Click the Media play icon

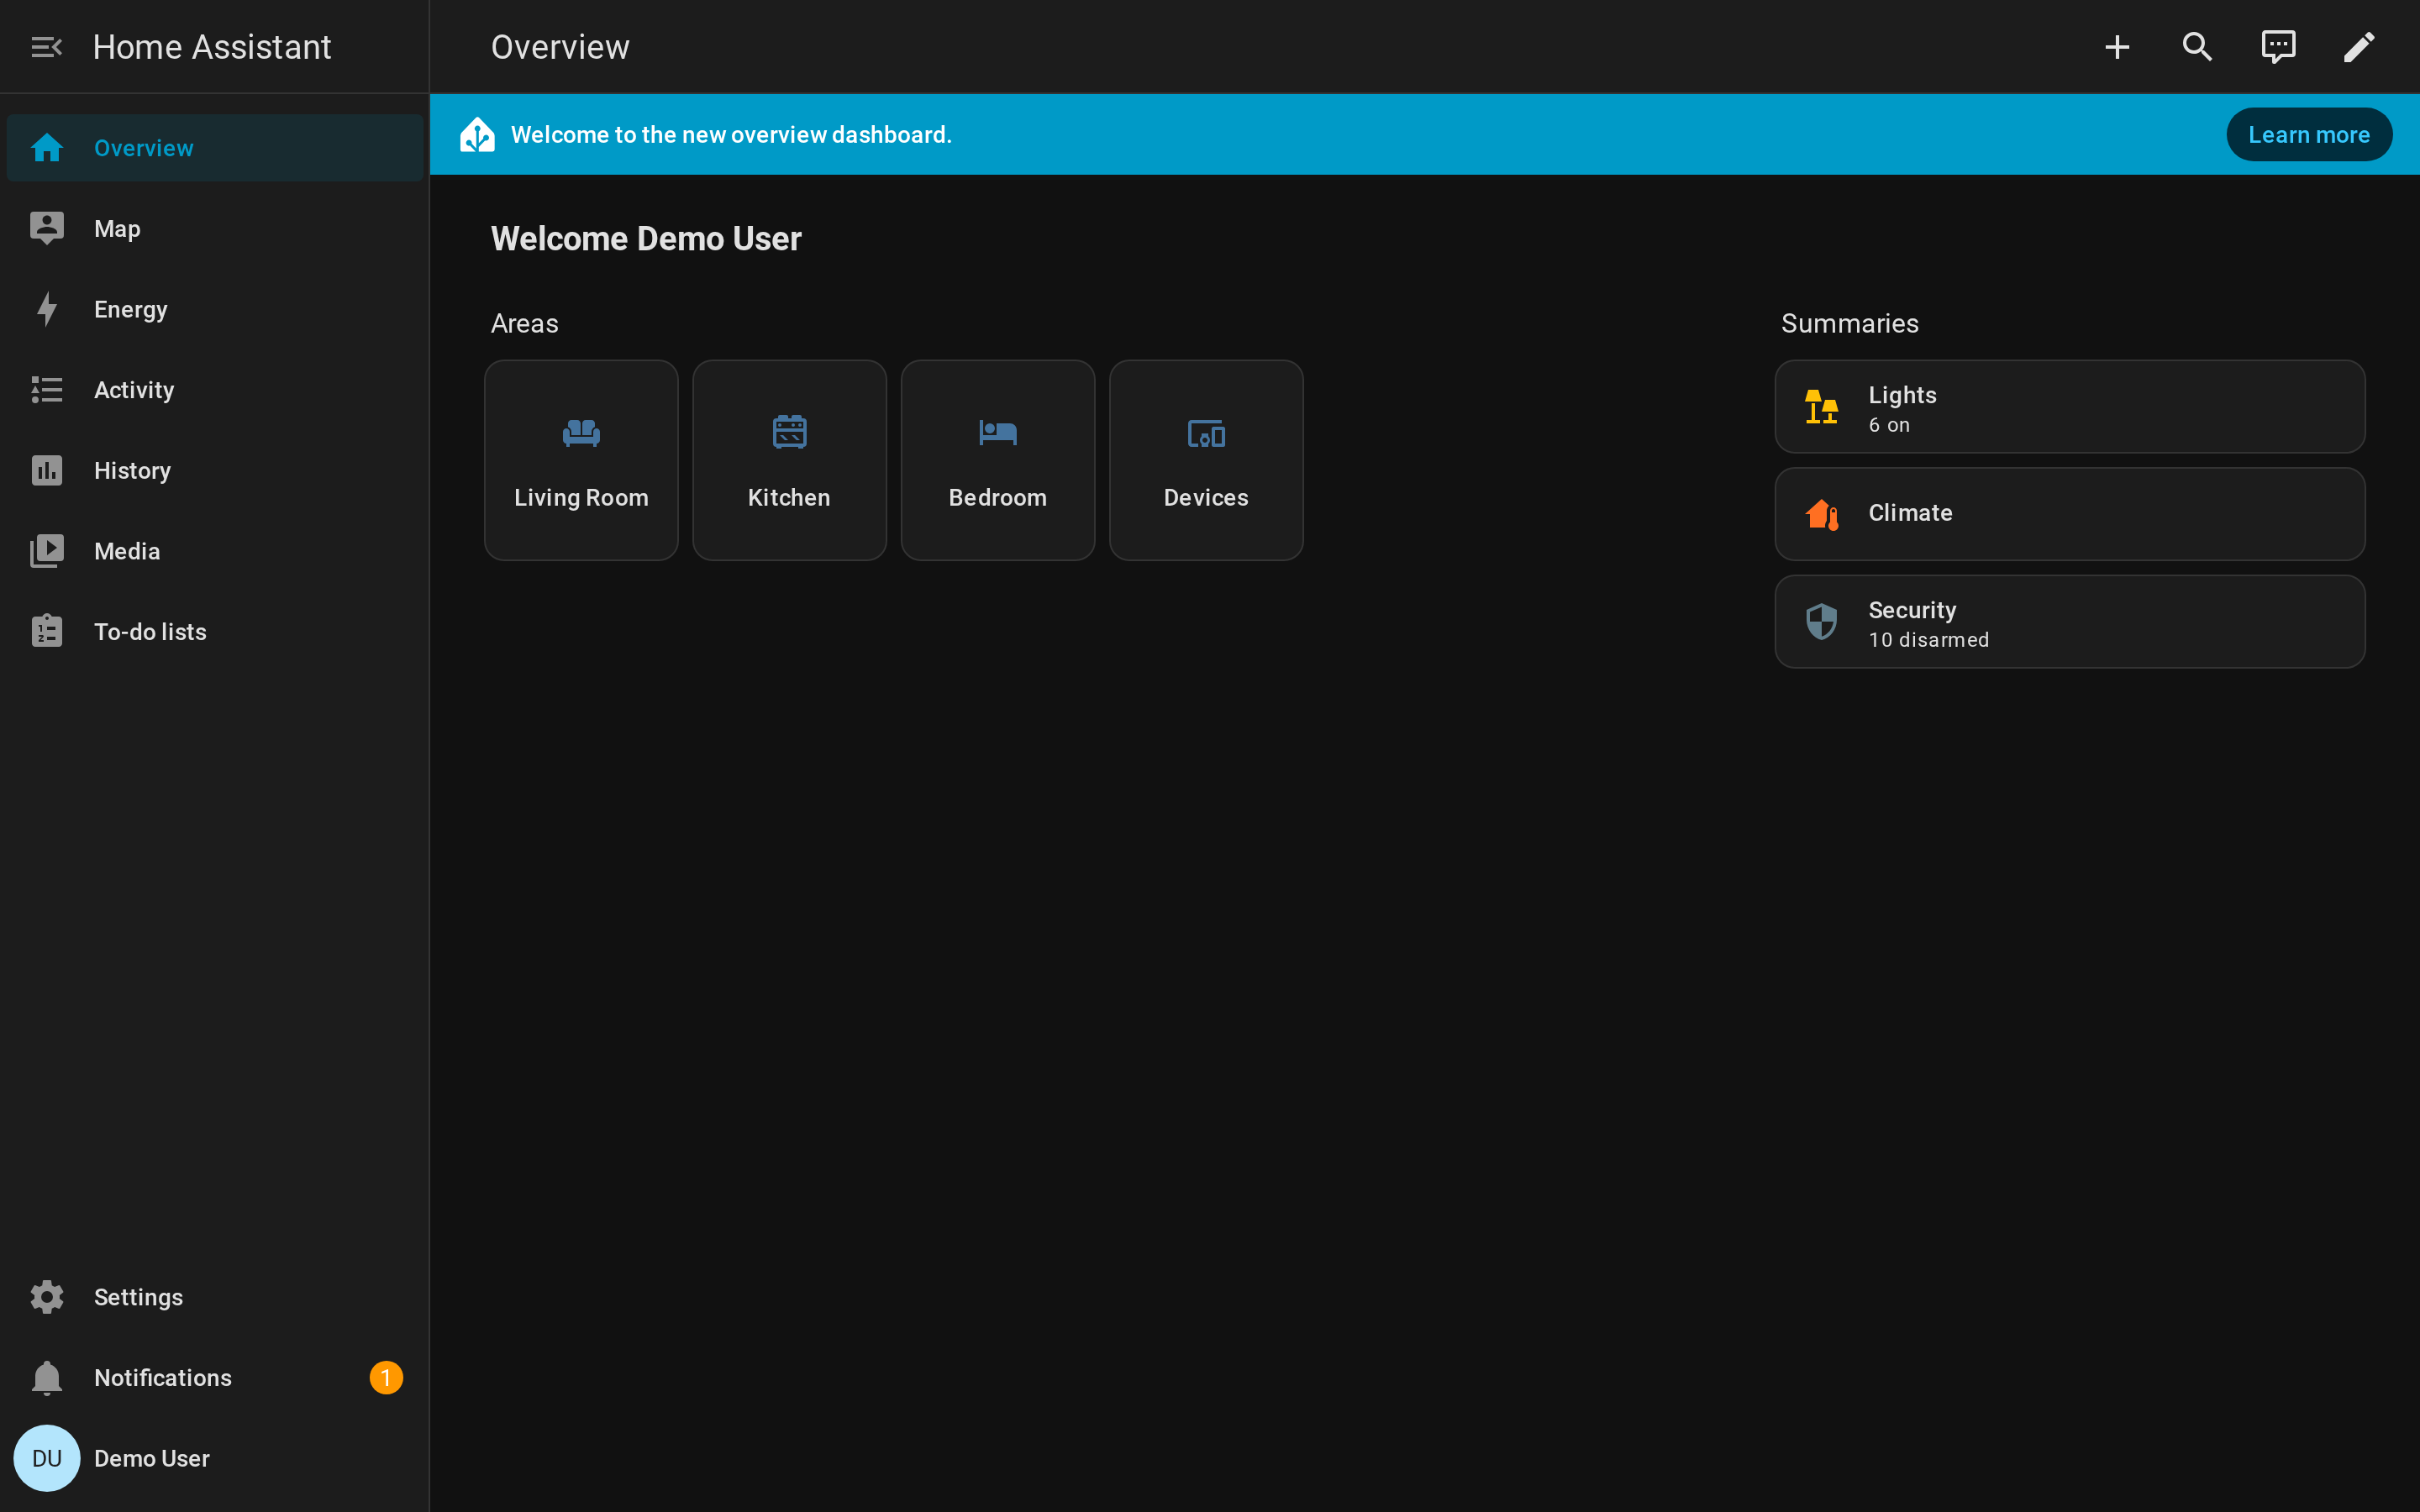(x=47, y=551)
